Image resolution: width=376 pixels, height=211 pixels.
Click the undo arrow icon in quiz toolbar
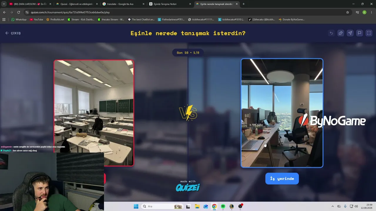pos(331,33)
